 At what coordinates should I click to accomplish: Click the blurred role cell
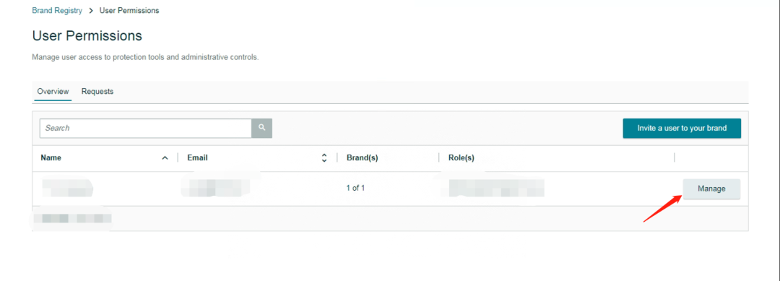pos(496,188)
